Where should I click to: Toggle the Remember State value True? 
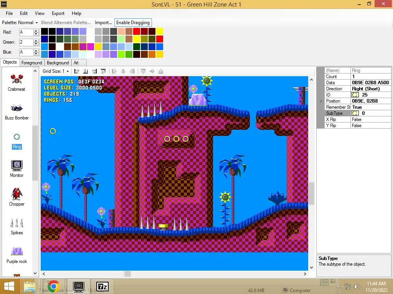[371, 107]
